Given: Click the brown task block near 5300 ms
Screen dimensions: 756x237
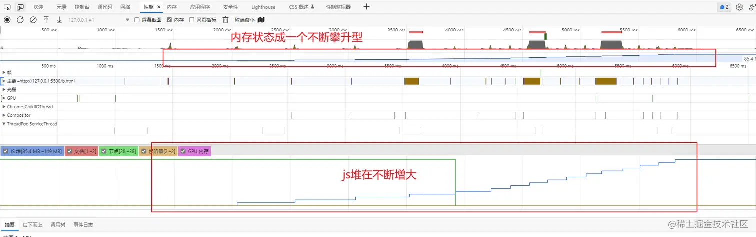Looking at the screenshot, I should click(606, 81).
